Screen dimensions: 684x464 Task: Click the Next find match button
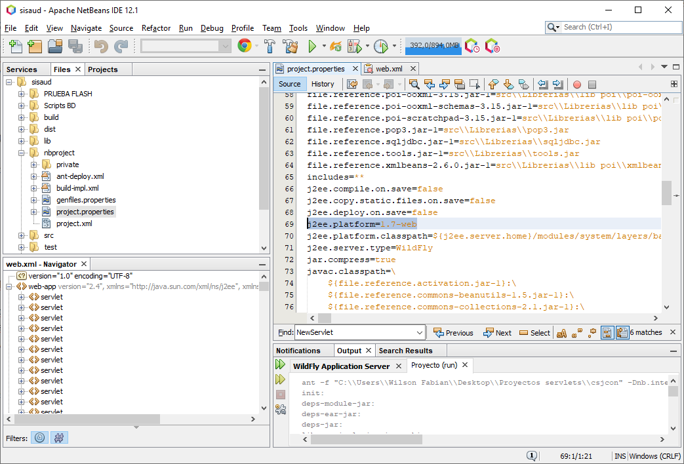pyautogui.click(x=497, y=333)
